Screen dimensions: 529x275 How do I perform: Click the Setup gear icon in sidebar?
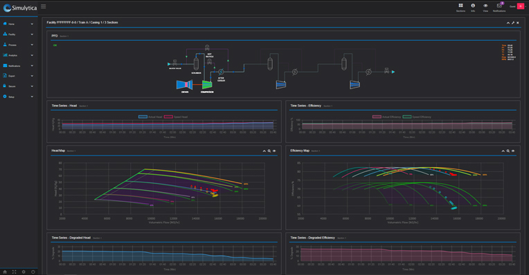5,97
